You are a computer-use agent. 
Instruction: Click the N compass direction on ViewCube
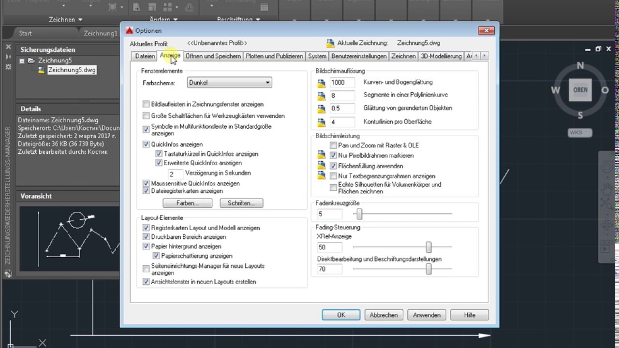(580, 66)
